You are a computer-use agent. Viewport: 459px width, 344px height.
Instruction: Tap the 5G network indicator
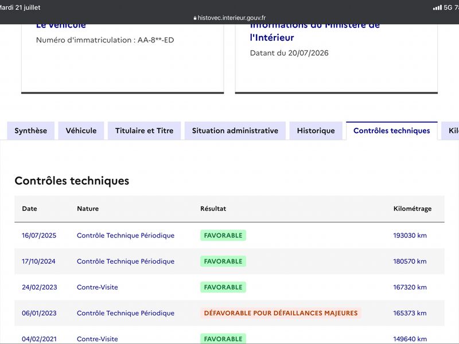click(x=448, y=7)
